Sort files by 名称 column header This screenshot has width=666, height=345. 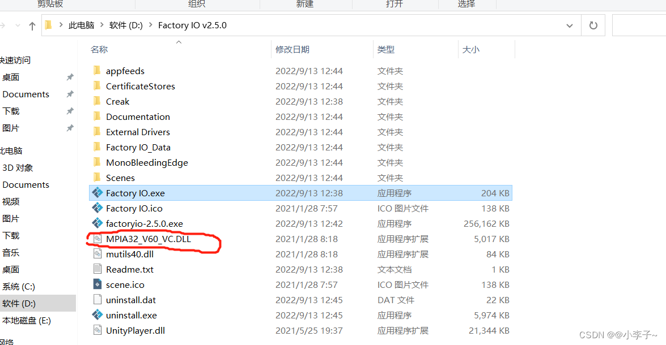pyautogui.click(x=99, y=50)
